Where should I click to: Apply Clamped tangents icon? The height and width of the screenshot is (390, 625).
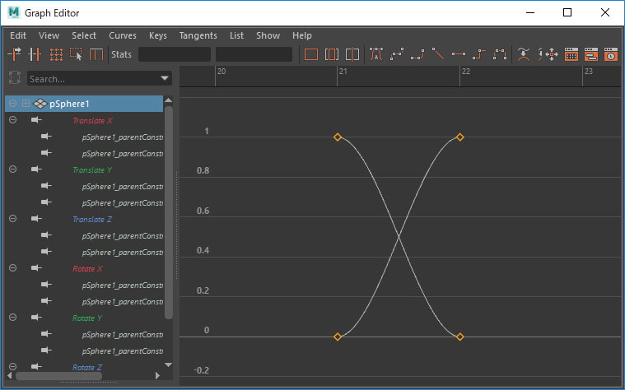click(x=417, y=53)
